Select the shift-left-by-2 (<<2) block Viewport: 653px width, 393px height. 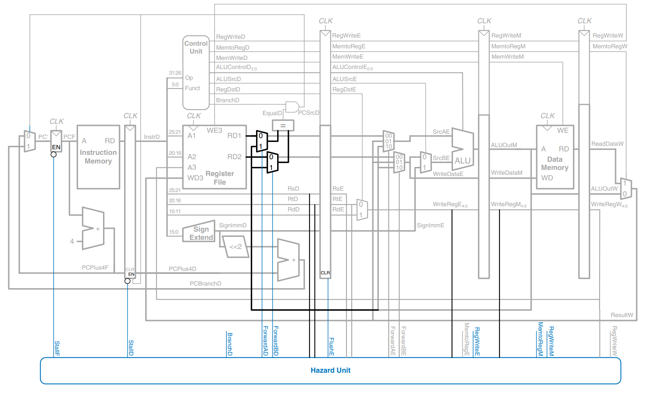tap(235, 246)
